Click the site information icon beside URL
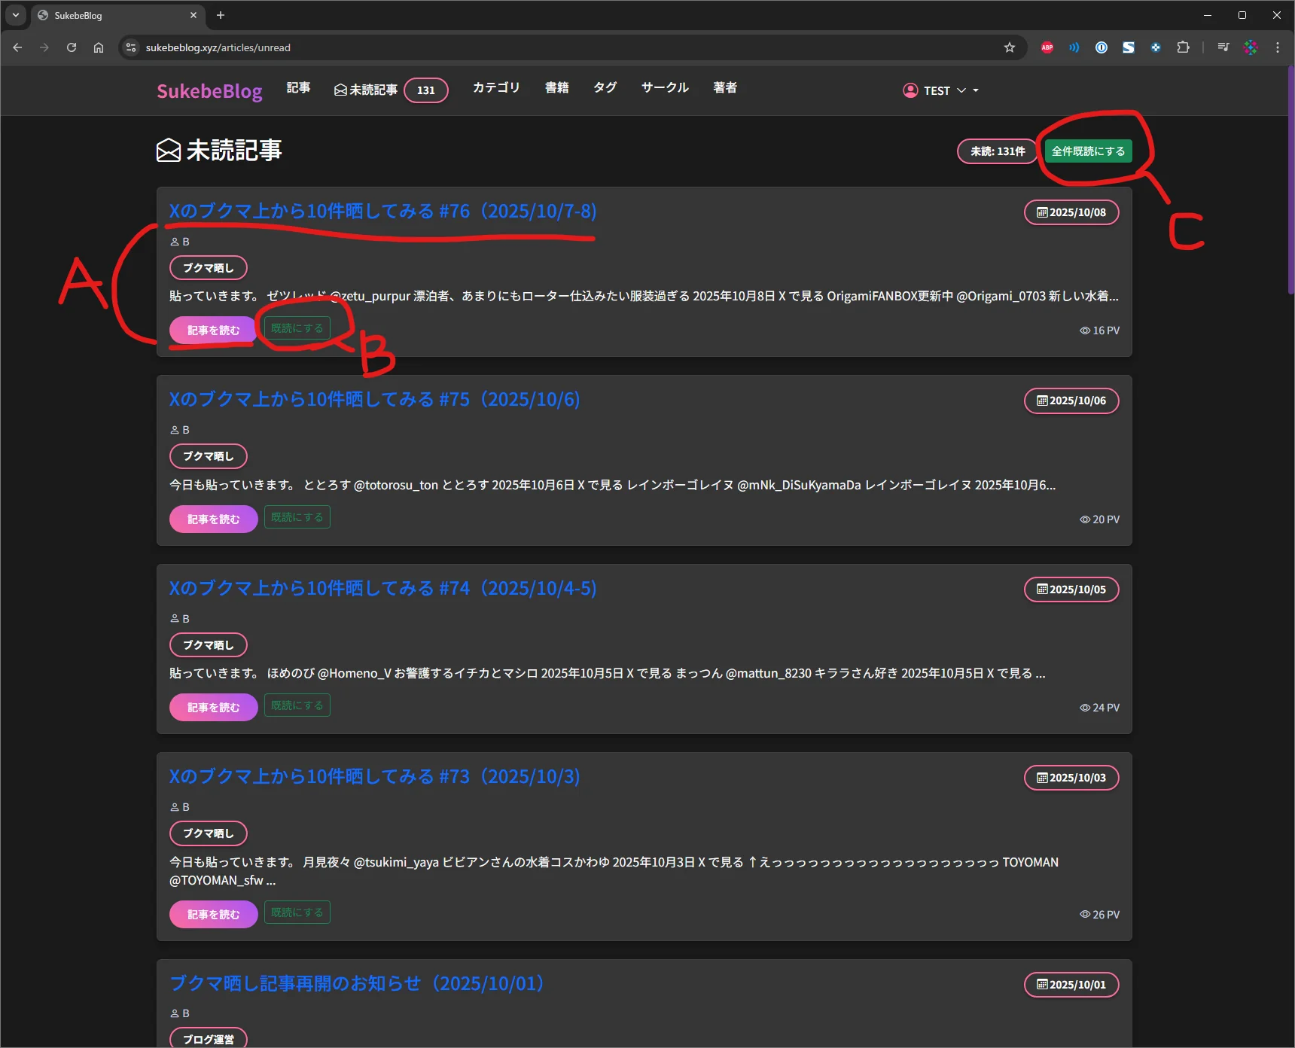Screen dimensions: 1295x1048 tap(131, 47)
